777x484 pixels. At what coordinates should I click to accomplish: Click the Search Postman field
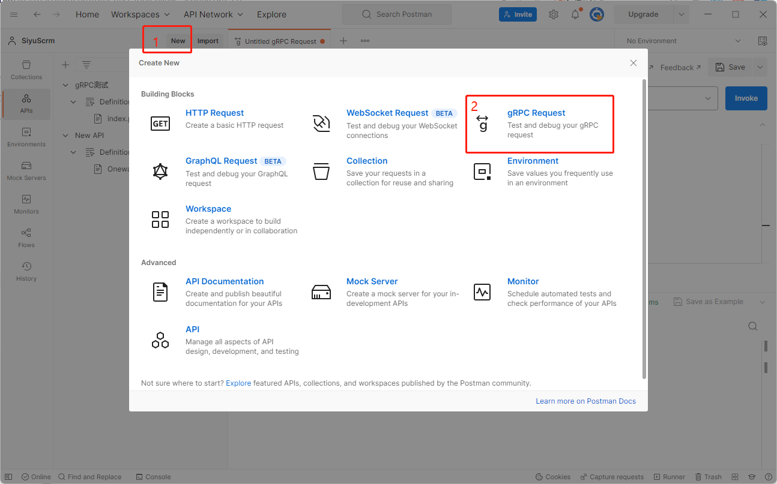coord(396,14)
